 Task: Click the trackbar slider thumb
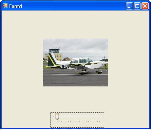click(57, 116)
